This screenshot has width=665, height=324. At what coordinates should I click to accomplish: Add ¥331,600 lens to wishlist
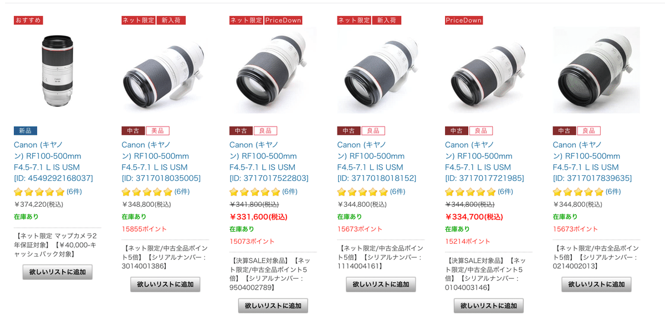(x=273, y=306)
